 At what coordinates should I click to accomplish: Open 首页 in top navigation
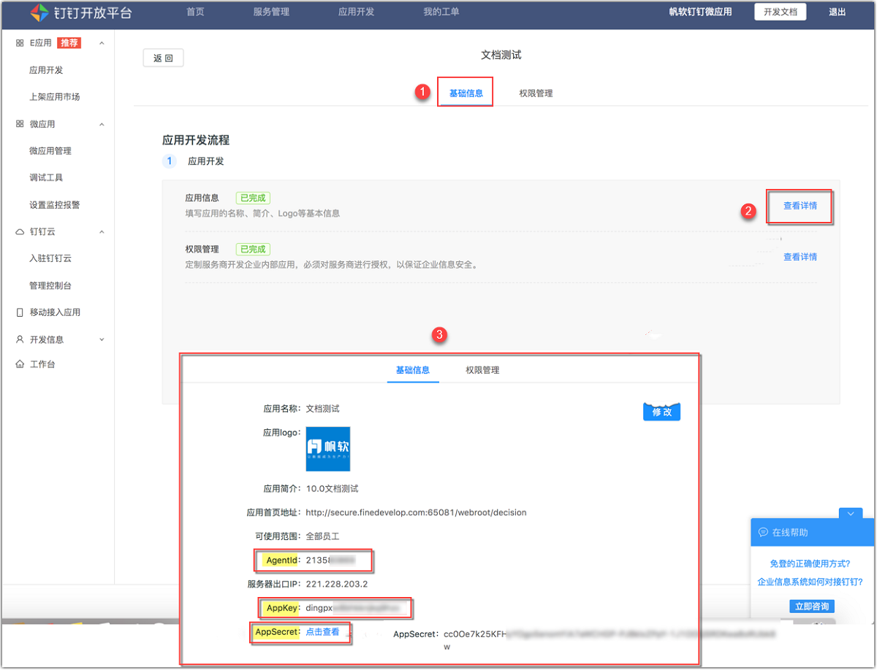pos(195,12)
